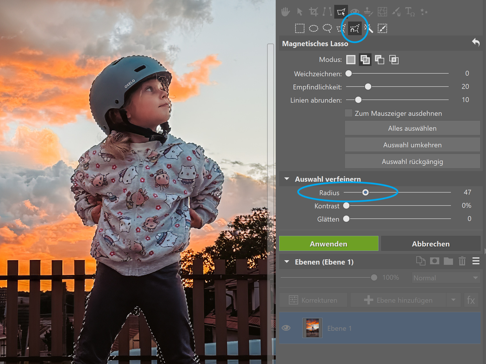Click the Empfindlichkeit slider handle
Viewport: 486px width, 364px height.
point(368,87)
